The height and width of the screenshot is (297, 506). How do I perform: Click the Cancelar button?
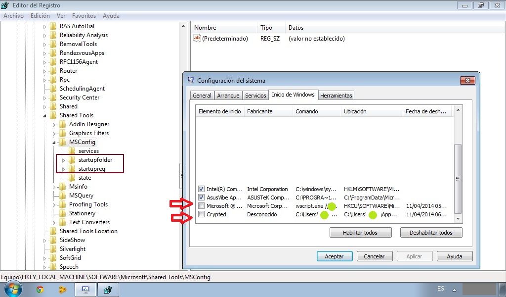[x=375, y=256]
